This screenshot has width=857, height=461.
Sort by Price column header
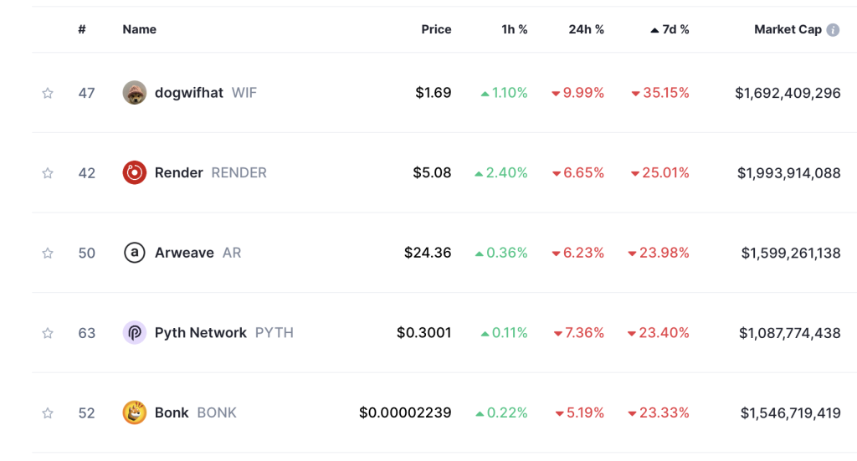(x=436, y=29)
